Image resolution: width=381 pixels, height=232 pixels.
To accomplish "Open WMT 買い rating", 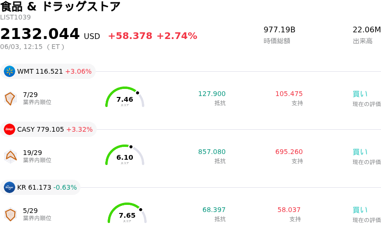I will 360,94.
